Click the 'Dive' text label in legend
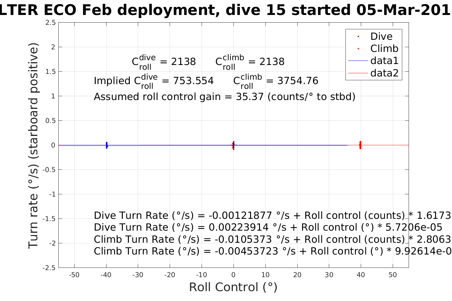Screen dimensions: 452x301 381,37
